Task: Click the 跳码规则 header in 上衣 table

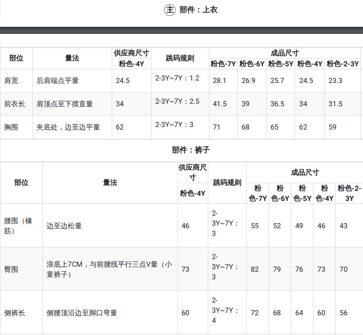Action: point(180,58)
